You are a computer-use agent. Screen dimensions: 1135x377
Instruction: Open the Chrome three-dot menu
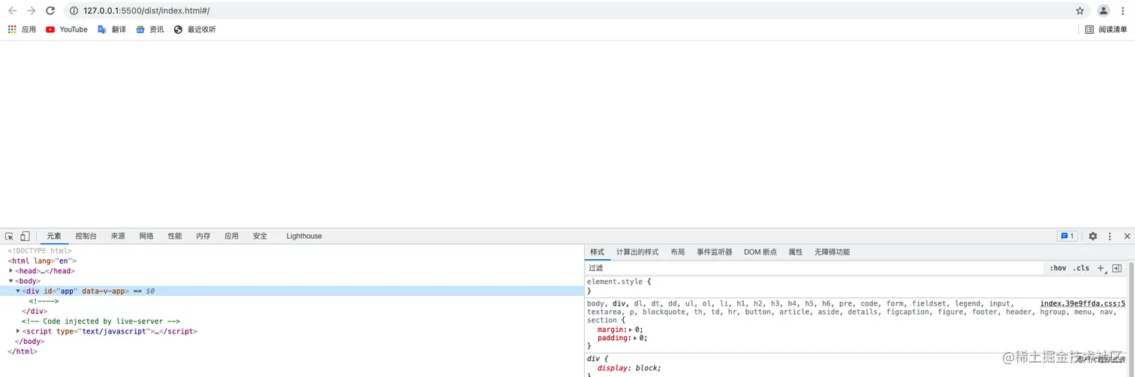(1123, 11)
